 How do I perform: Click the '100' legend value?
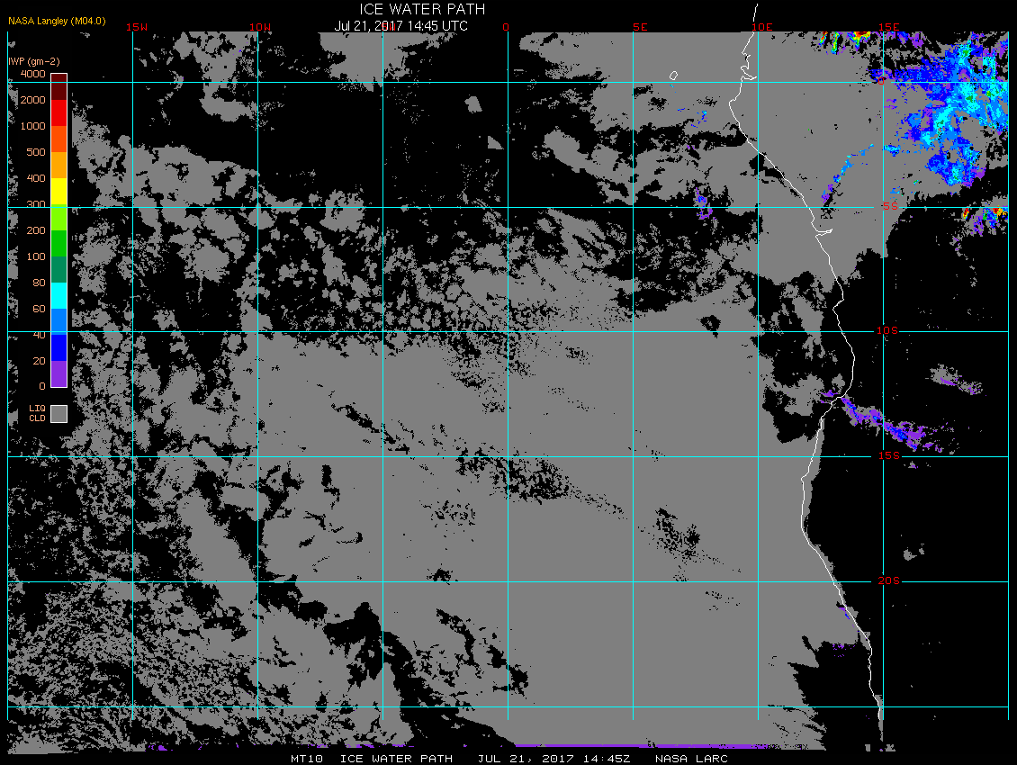(x=36, y=256)
